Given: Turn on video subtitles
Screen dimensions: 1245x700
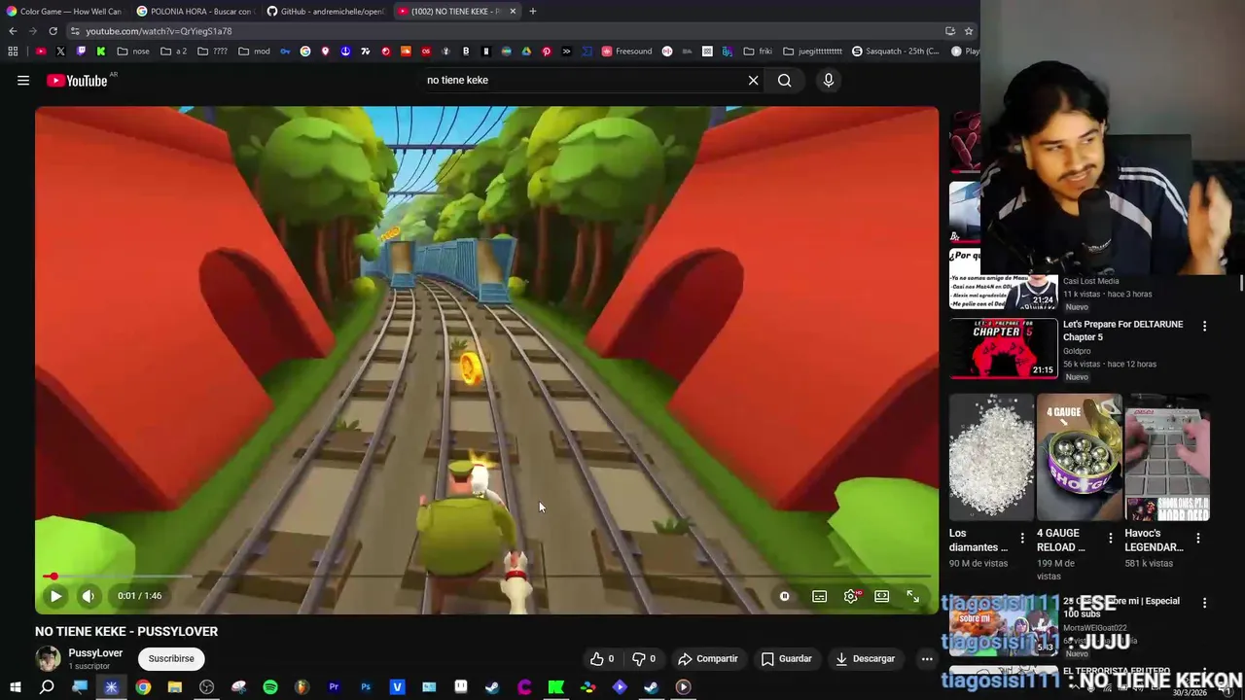Looking at the screenshot, I should [819, 596].
